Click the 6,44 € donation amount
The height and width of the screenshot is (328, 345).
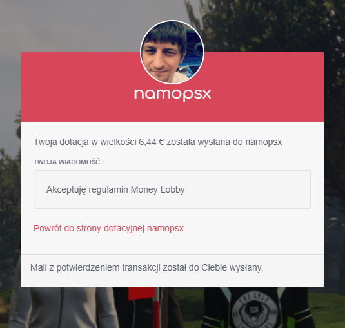click(152, 142)
